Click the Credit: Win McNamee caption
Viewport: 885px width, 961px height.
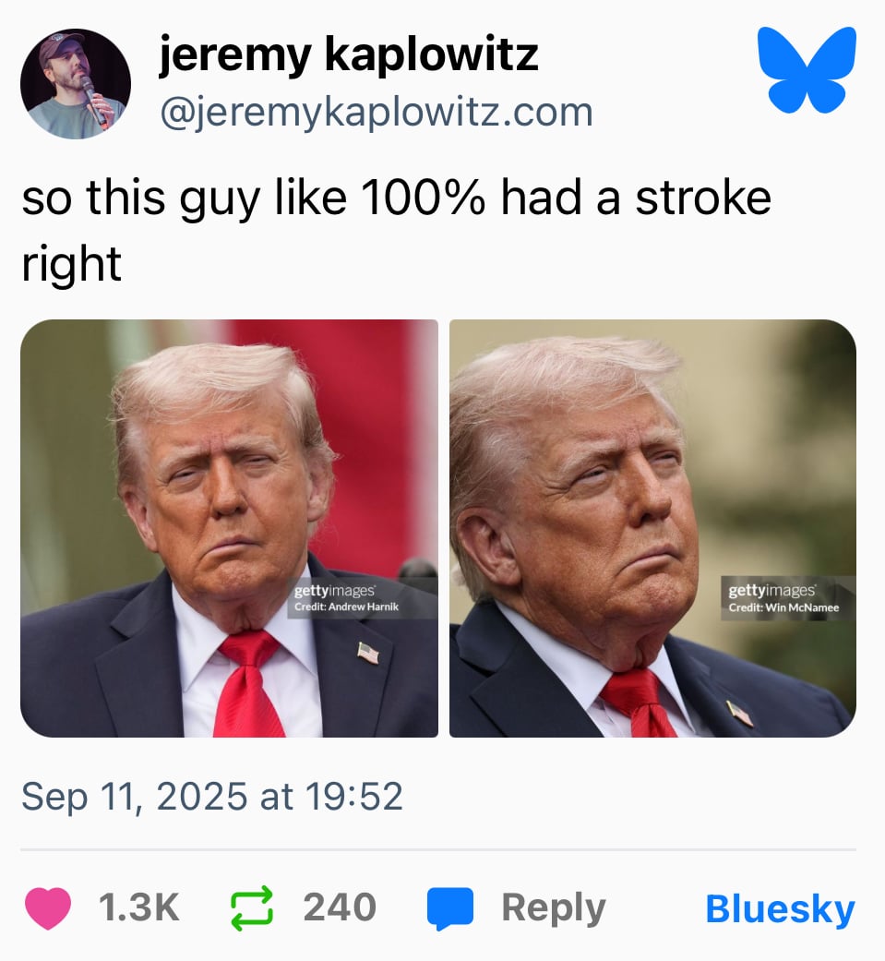(x=783, y=607)
